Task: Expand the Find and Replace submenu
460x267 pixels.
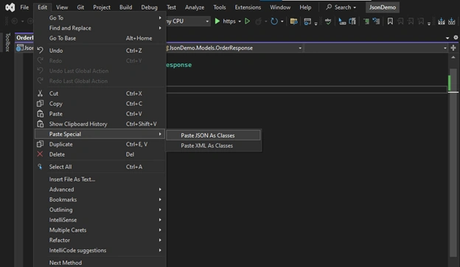Action: pyautogui.click(x=100, y=28)
